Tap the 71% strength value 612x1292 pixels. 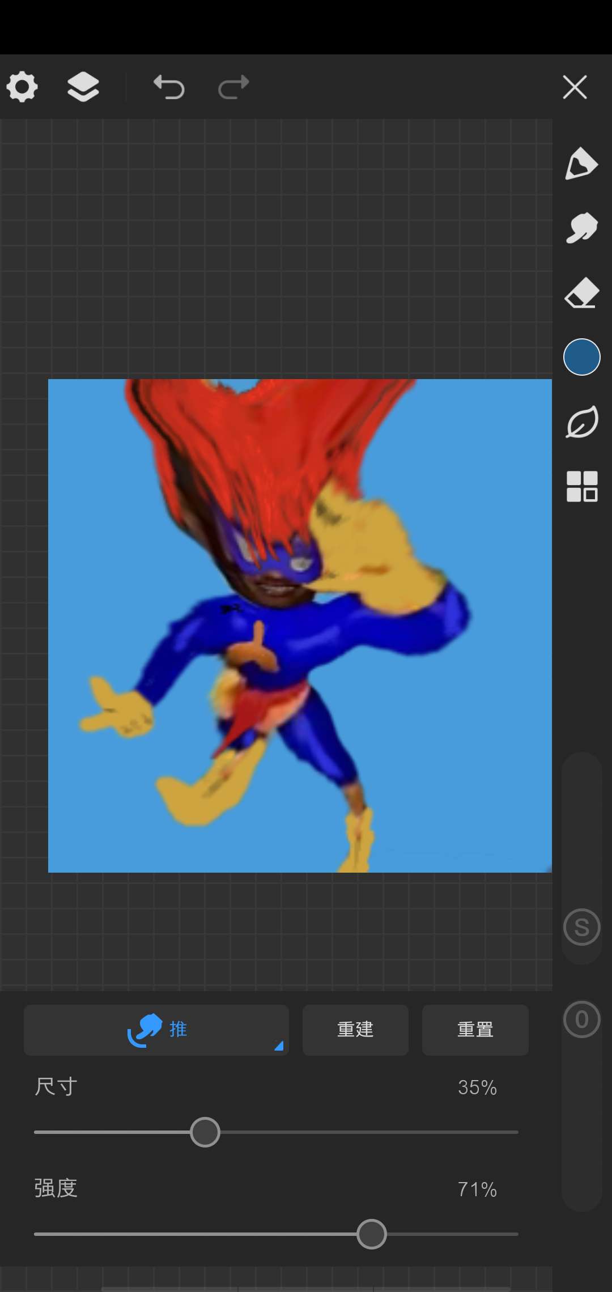tap(477, 1189)
